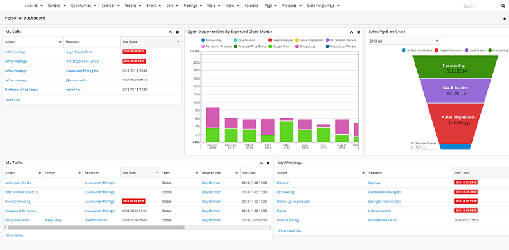Click the green Prospecting funnel segment
Viewport: 509px width, 250px height.
(x=455, y=67)
